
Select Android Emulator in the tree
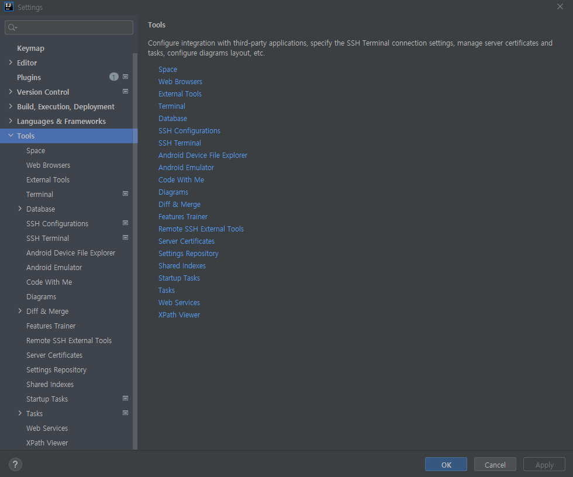tap(54, 267)
